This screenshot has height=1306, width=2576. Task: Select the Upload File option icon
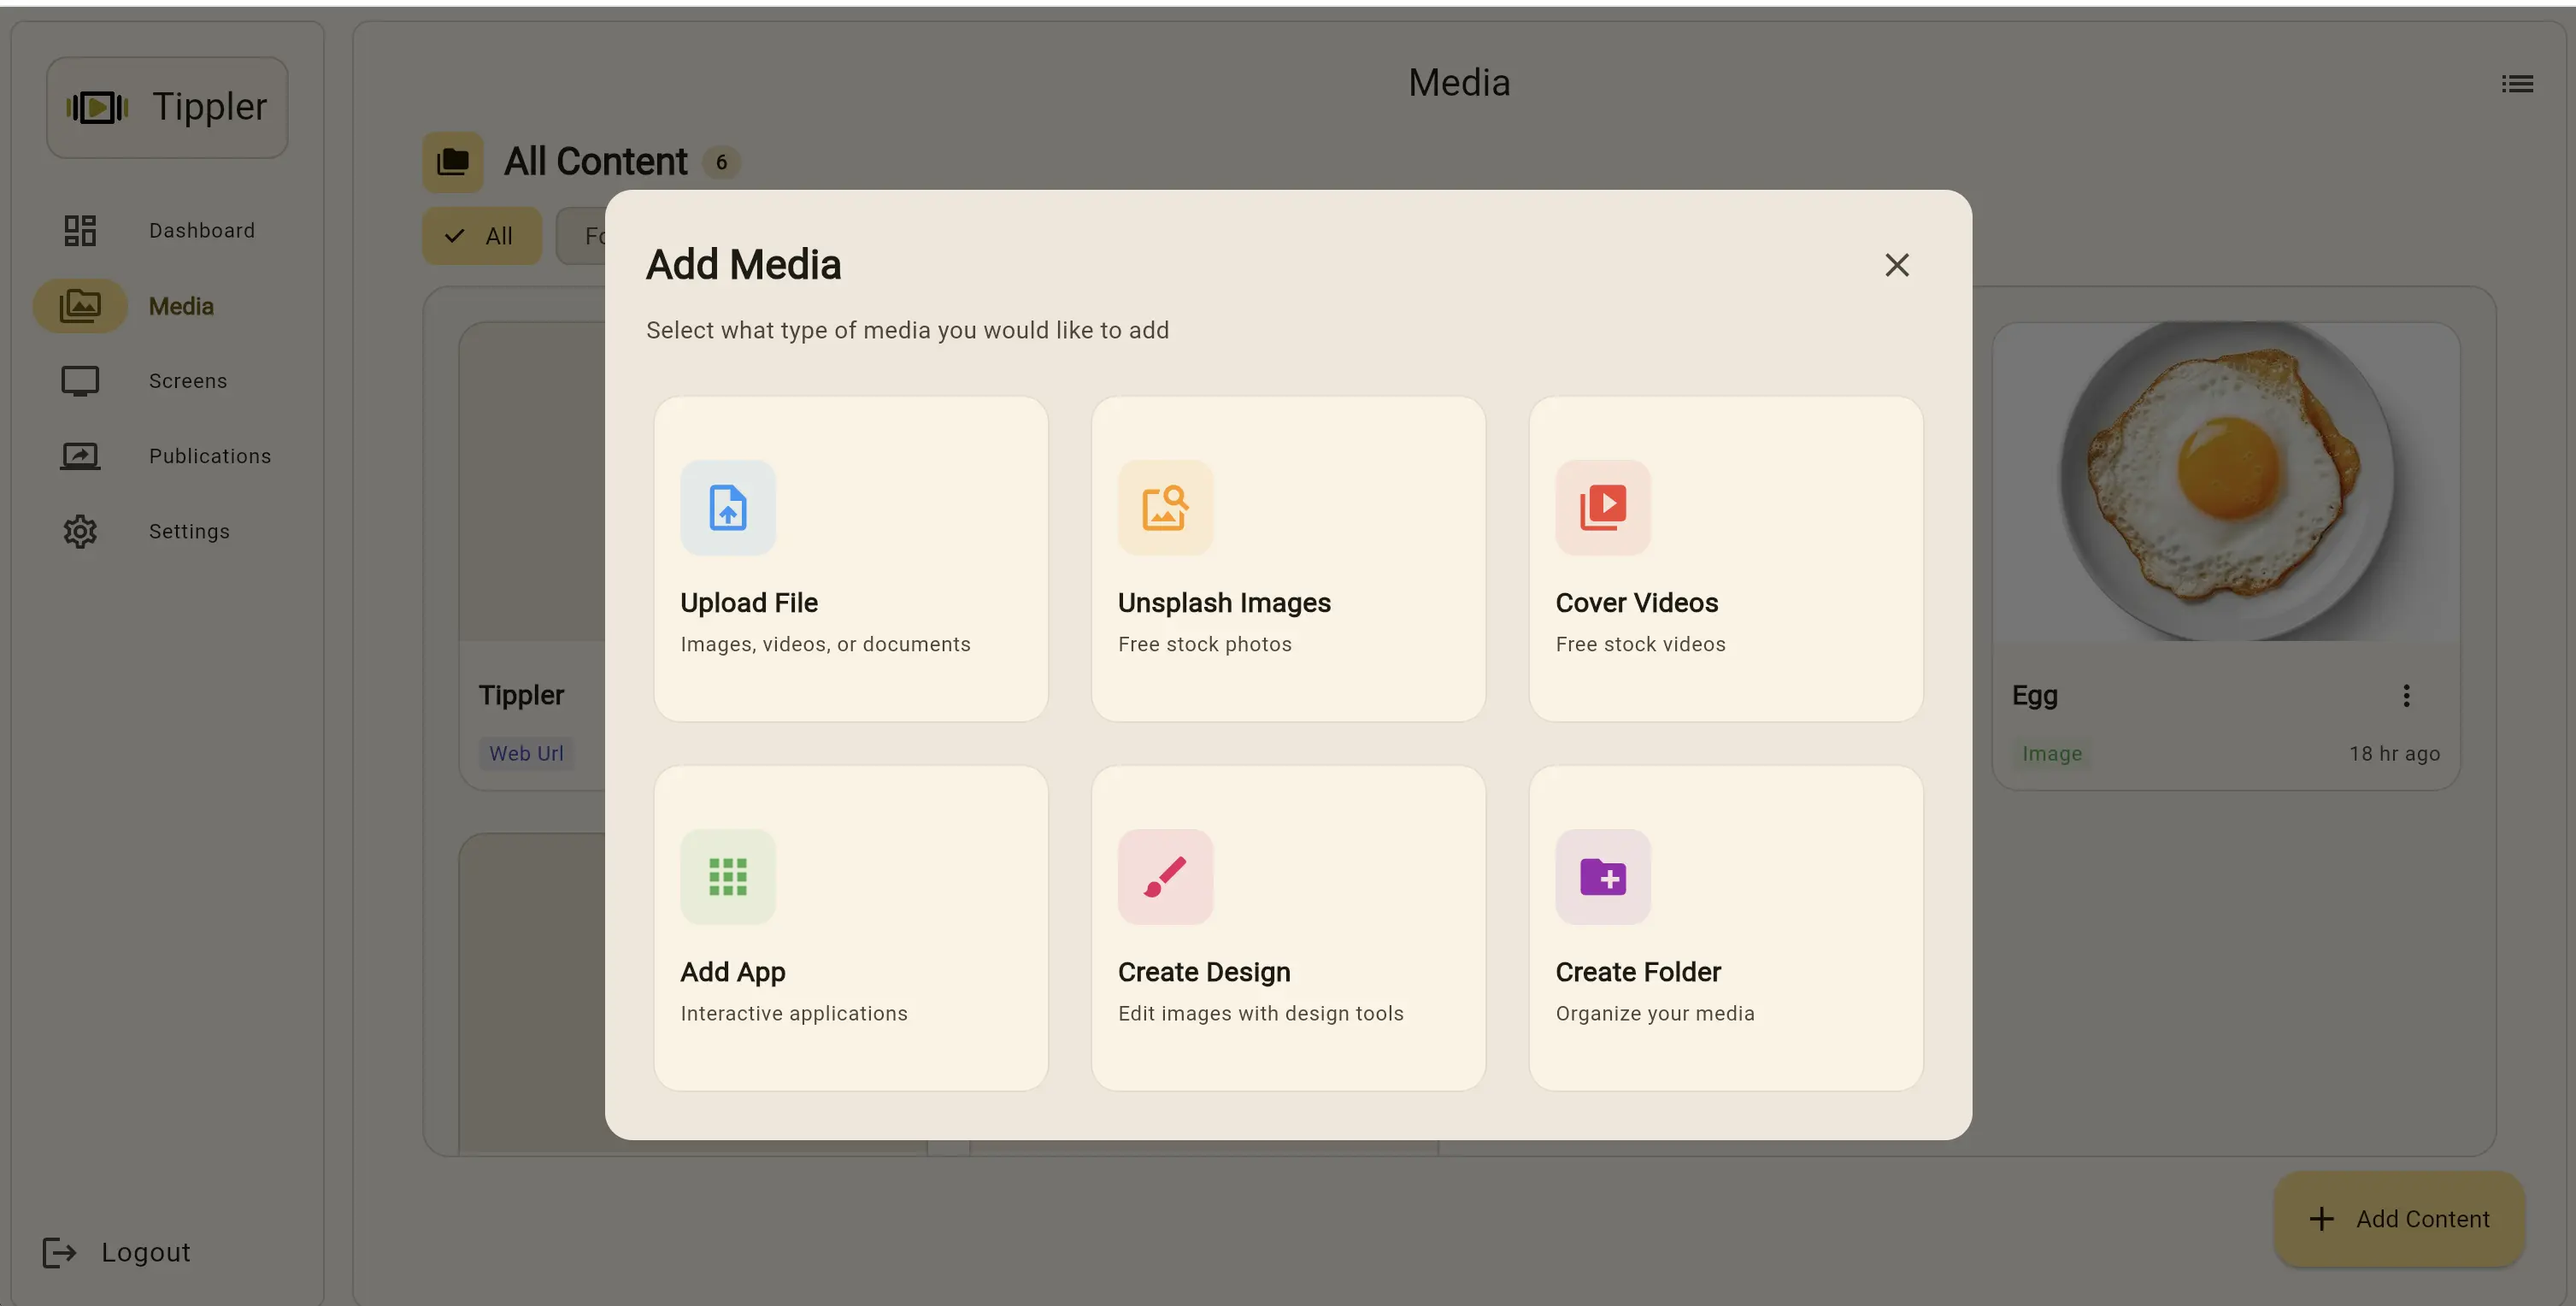coord(727,508)
